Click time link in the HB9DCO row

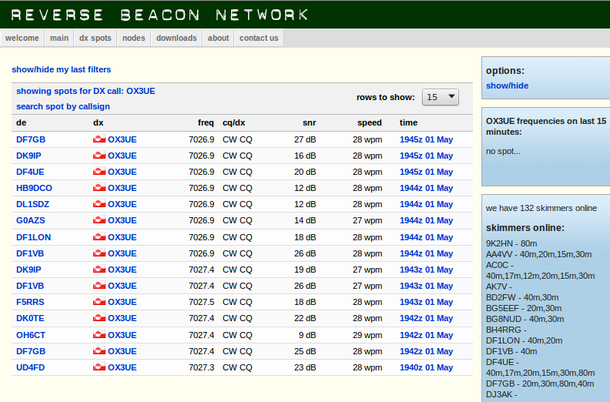click(427, 188)
